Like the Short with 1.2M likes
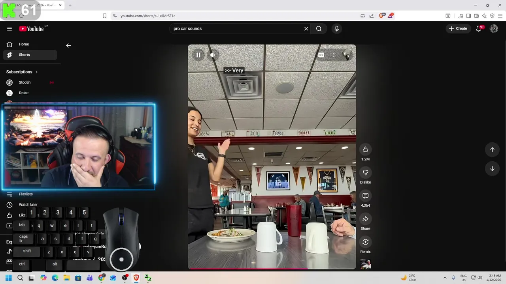Viewport: 506px width, 284px height. 365,149
